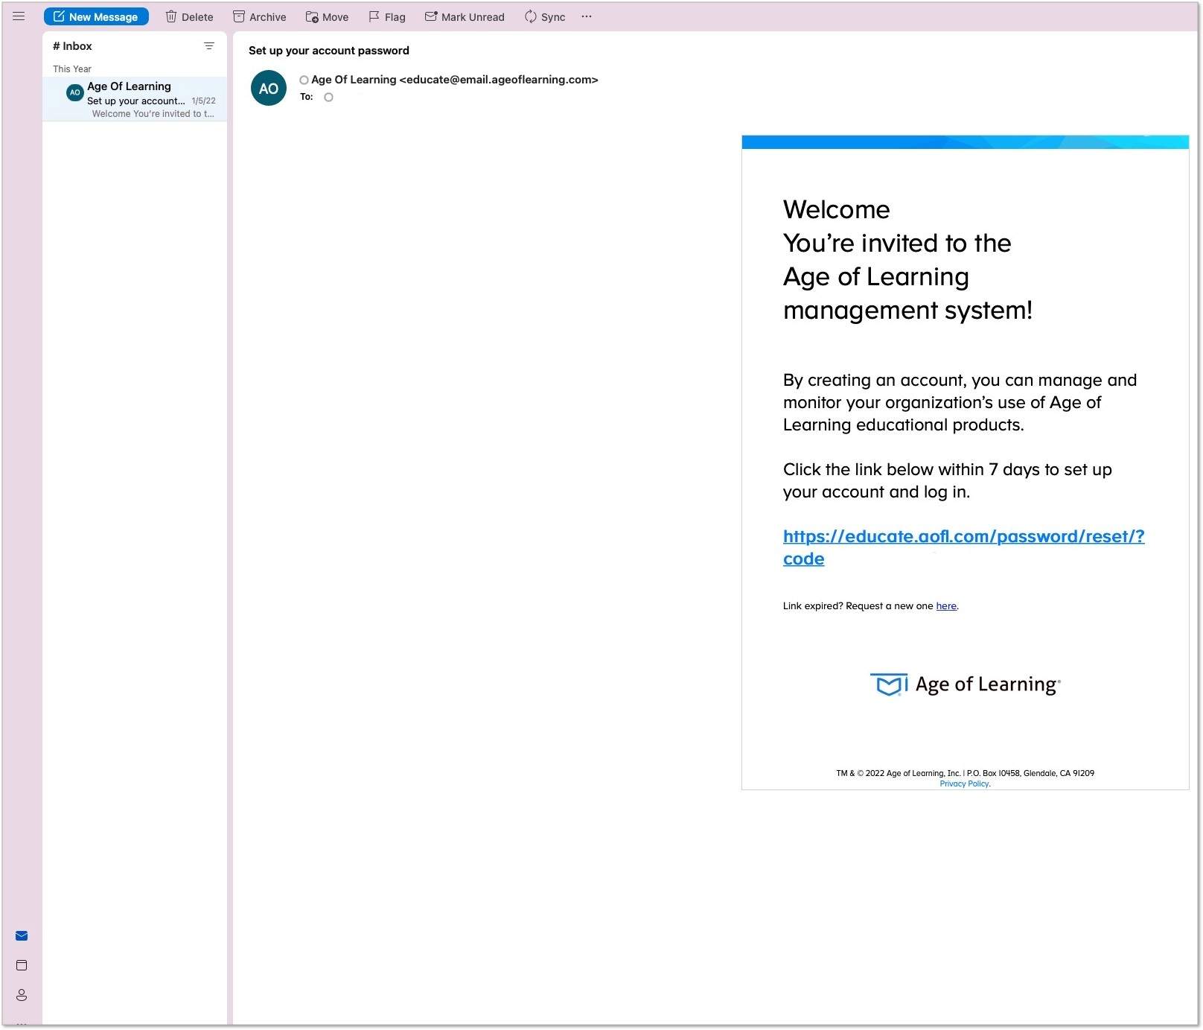
Task: Mark the message as Unread
Action: click(x=465, y=16)
